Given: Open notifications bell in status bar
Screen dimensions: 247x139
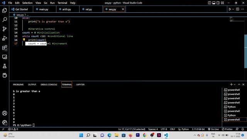Looking at the screenshot, I should pos(243,129).
